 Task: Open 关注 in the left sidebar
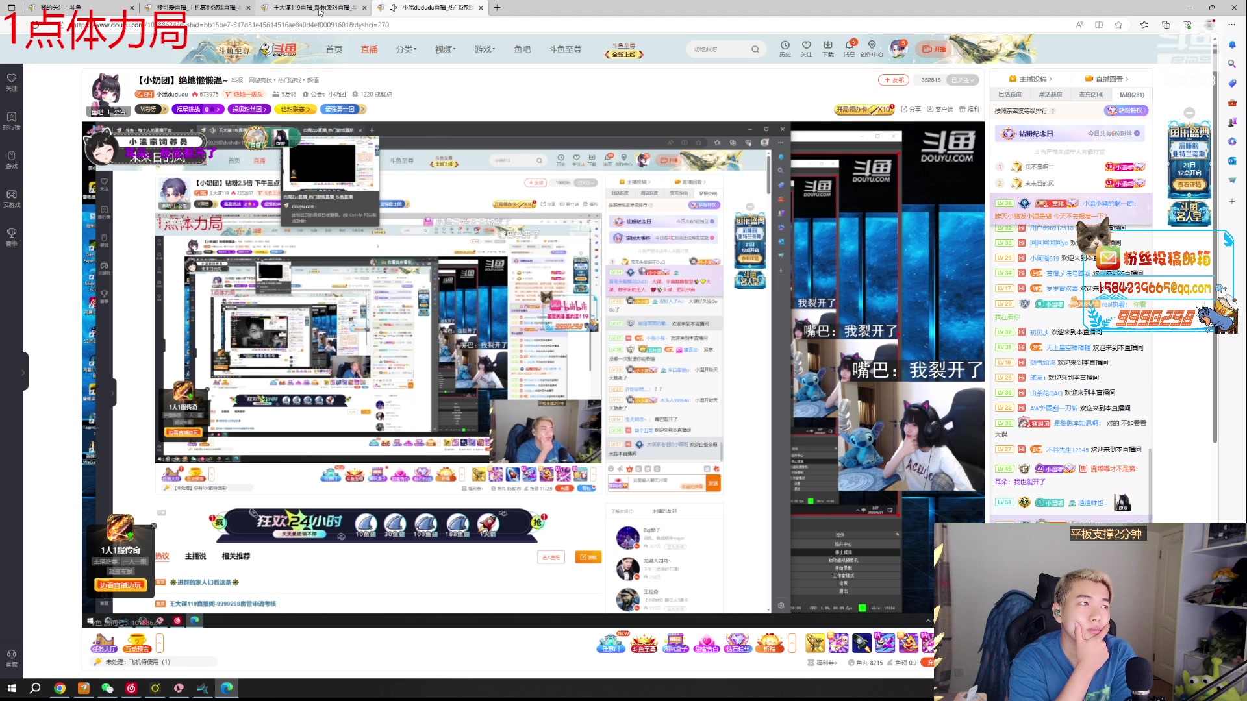pyautogui.click(x=12, y=82)
